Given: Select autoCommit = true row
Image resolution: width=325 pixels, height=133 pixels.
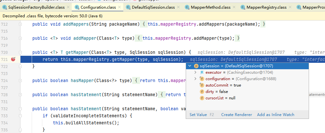Looking at the screenshot, I should 247,85.
